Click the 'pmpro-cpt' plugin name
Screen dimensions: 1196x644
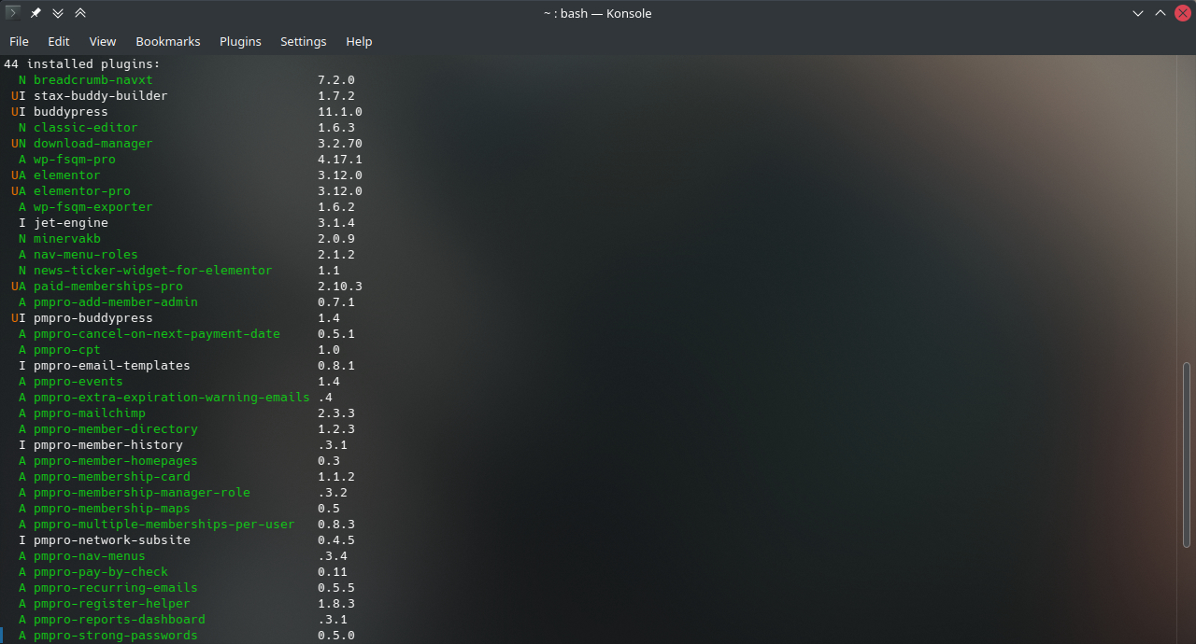pos(67,350)
